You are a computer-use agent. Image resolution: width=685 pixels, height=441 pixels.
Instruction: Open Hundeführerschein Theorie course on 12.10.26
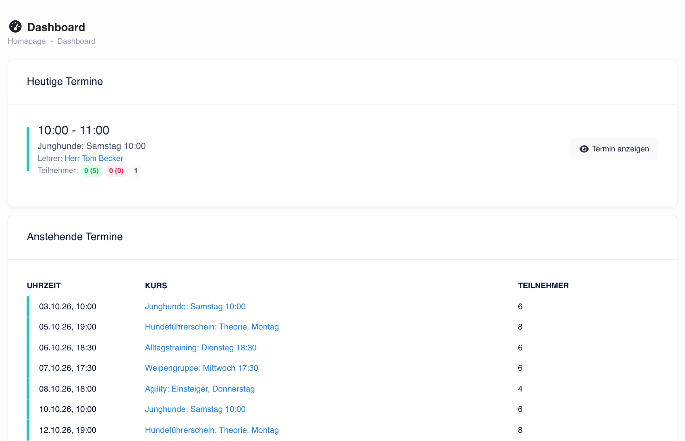pos(212,430)
